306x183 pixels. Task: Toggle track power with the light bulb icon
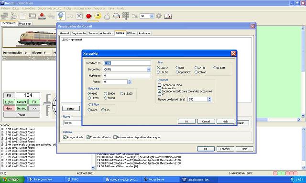61,16
